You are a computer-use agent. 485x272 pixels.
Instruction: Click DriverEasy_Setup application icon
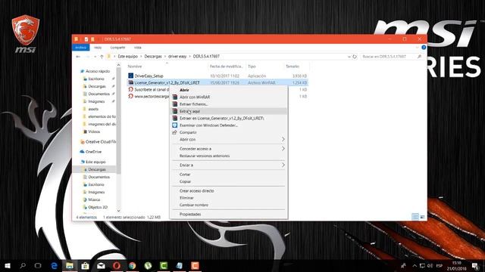130,76
